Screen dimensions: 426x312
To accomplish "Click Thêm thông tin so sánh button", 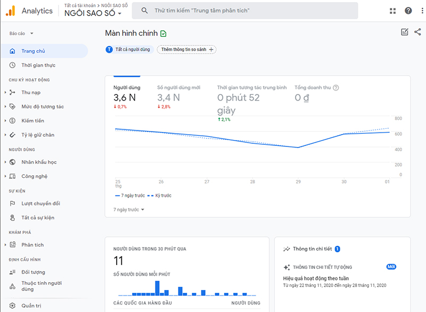I will pos(185,49).
